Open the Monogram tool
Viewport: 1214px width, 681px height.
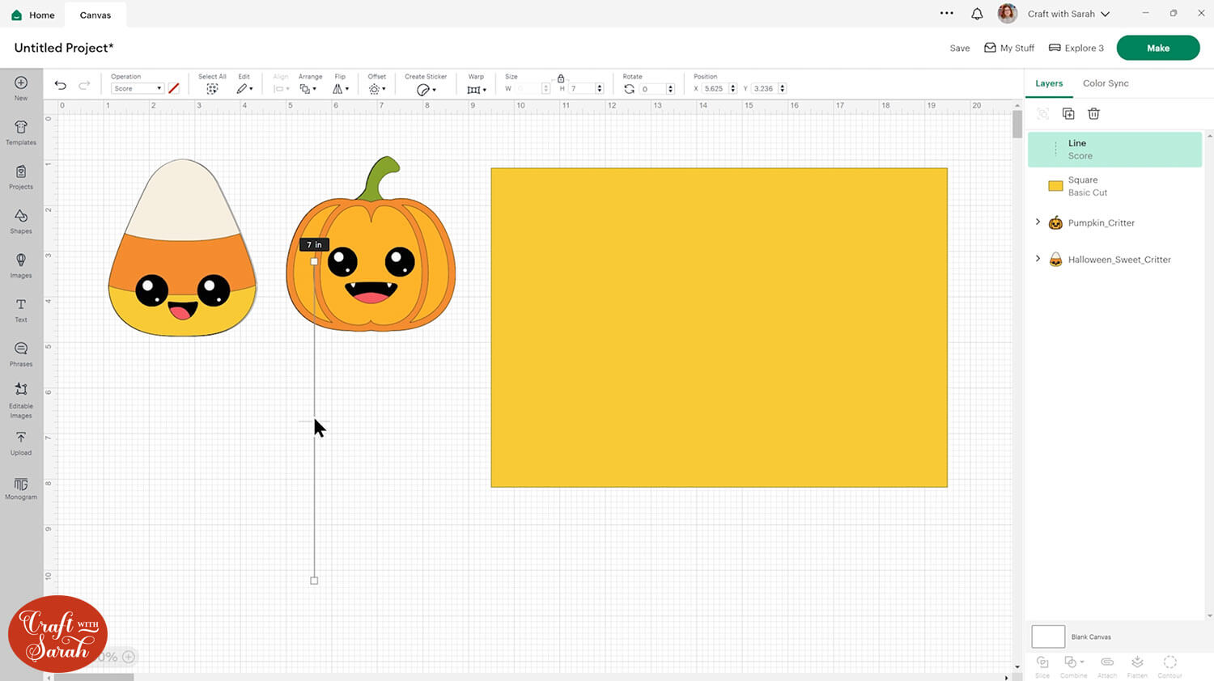point(21,488)
